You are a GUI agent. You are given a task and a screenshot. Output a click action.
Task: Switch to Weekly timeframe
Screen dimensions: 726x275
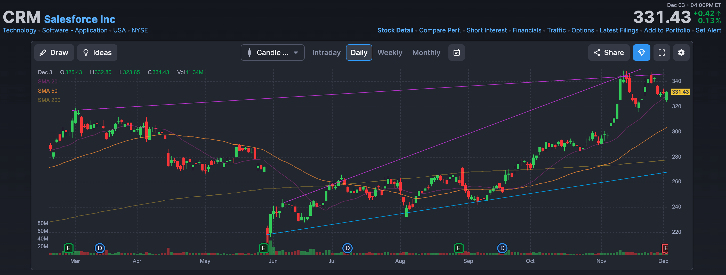pyautogui.click(x=390, y=53)
